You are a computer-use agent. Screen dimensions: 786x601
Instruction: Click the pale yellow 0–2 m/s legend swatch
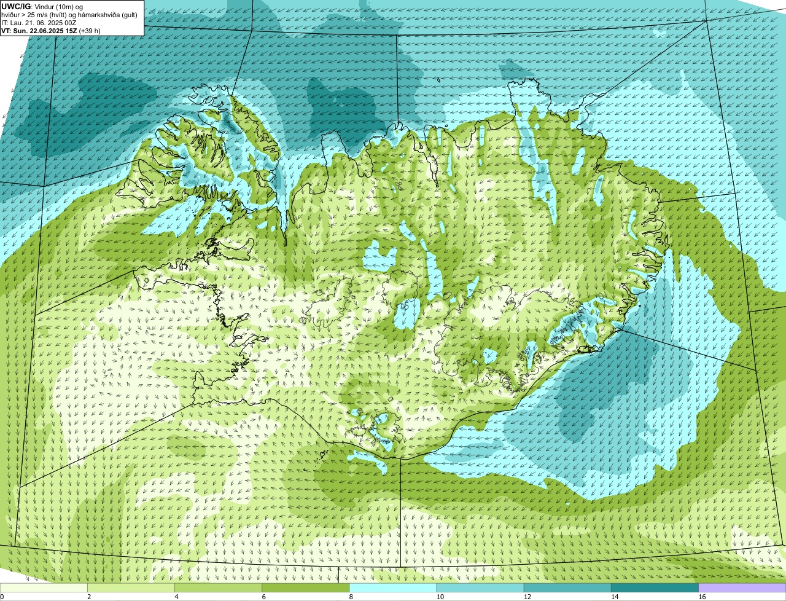44,588
